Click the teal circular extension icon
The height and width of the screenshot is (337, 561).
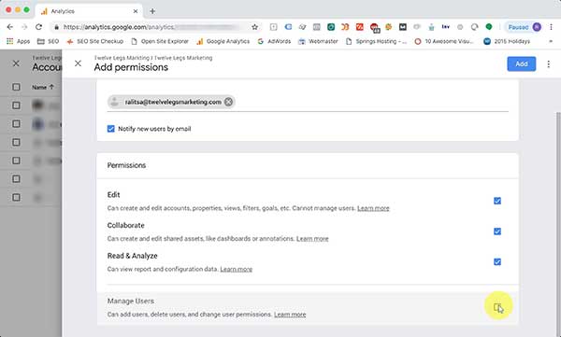(331, 27)
